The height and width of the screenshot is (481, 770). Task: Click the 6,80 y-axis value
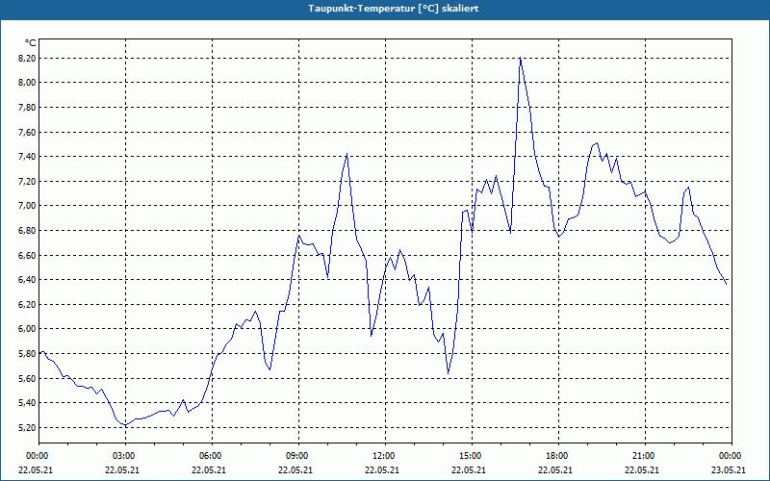click(x=28, y=230)
